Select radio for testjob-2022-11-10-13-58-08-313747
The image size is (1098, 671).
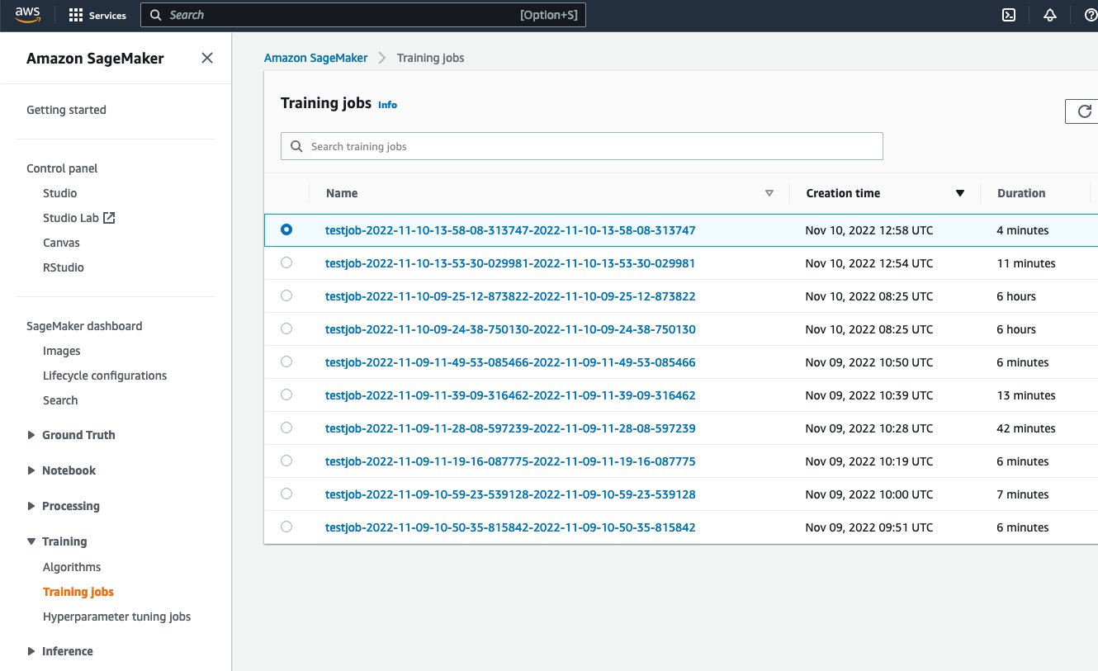[286, 230]
